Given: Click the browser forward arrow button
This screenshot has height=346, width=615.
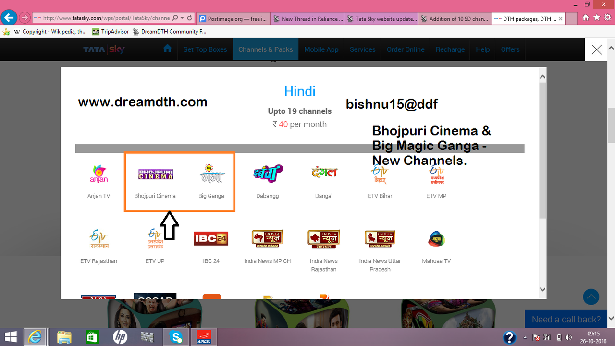Looking at the screenshot, I should click(x=25, y=18).
